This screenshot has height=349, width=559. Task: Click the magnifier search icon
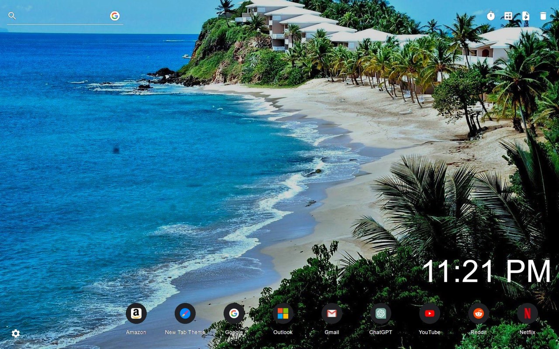tap(12, 16)
